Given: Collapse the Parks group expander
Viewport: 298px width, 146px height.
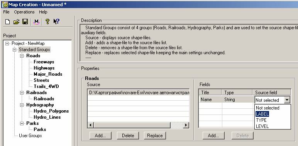Looking at the screenshot, I should tap(22, 123).
